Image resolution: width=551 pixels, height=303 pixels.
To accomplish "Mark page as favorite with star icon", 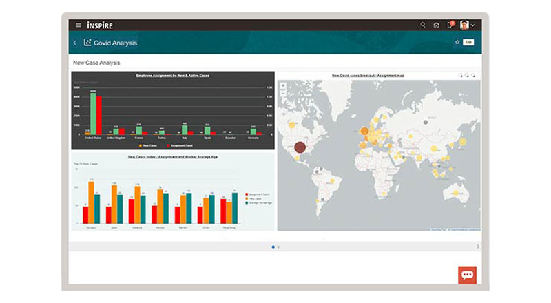I will click(x=457, y=43).
